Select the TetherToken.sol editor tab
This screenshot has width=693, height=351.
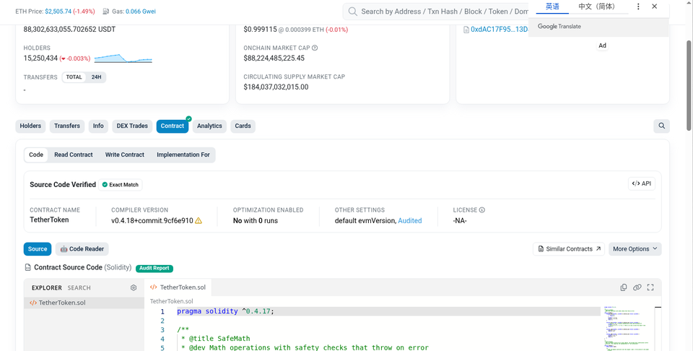178,287
